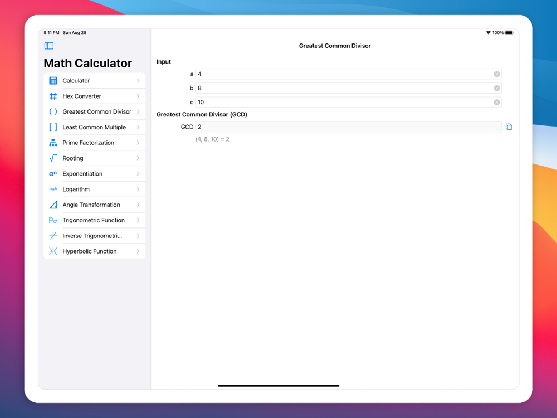This screenshot has height=418, width=557.
Task: Clear the input field b
Action: coord(497,88)
